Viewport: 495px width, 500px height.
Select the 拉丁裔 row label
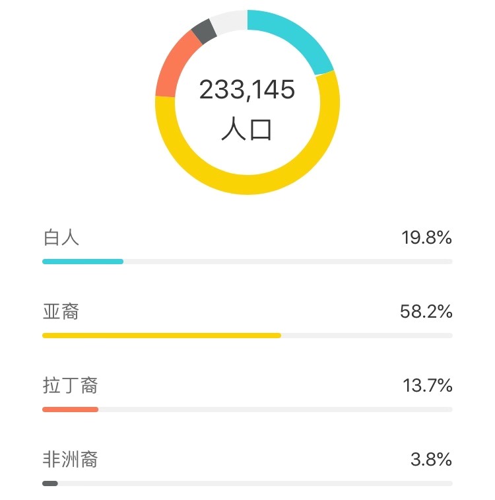coord(70,386)
